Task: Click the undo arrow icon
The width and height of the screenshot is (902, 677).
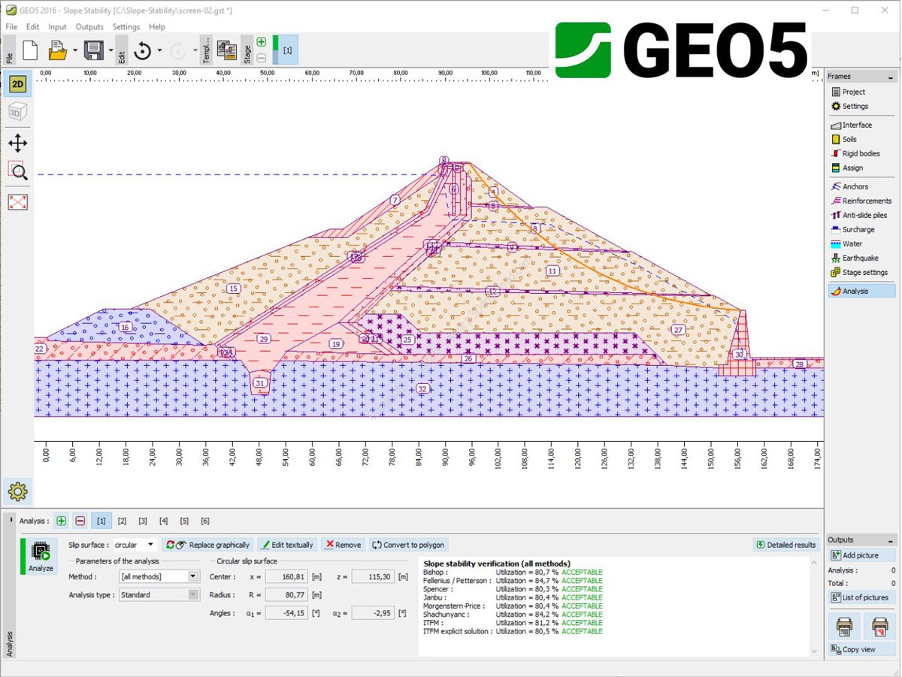Action: click(x=143, y=51)
